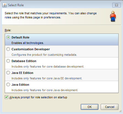The height and width of the screenshot is (114, 123).
Task: Select the Java EE Edition radio button
Action: tap(8, 73)
